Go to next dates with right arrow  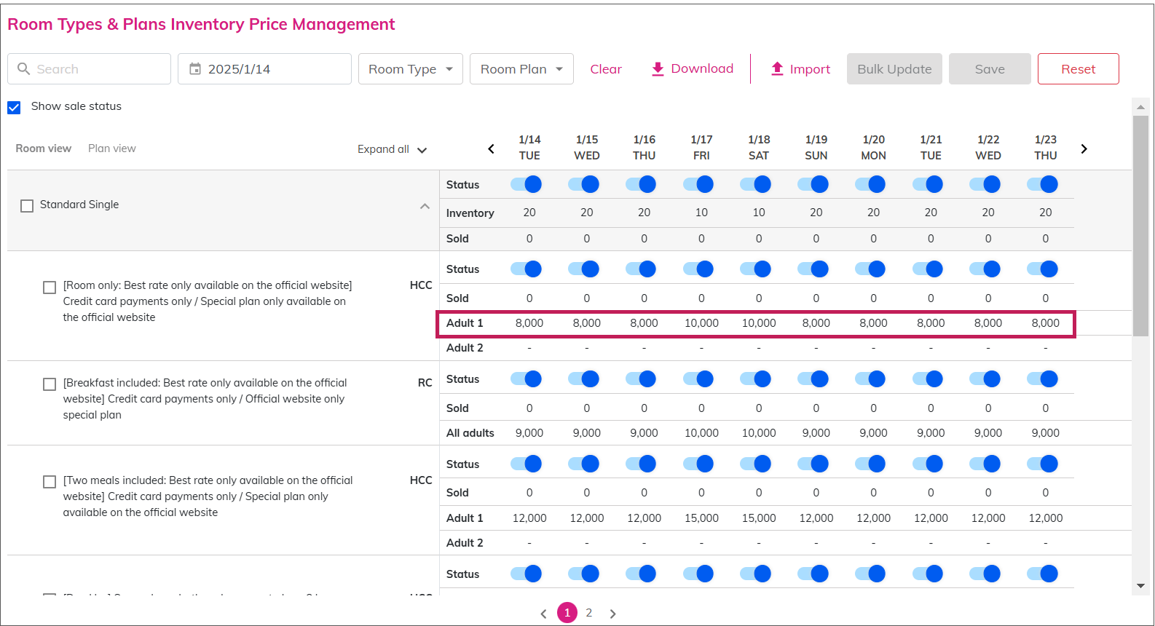pos(1084,148)
